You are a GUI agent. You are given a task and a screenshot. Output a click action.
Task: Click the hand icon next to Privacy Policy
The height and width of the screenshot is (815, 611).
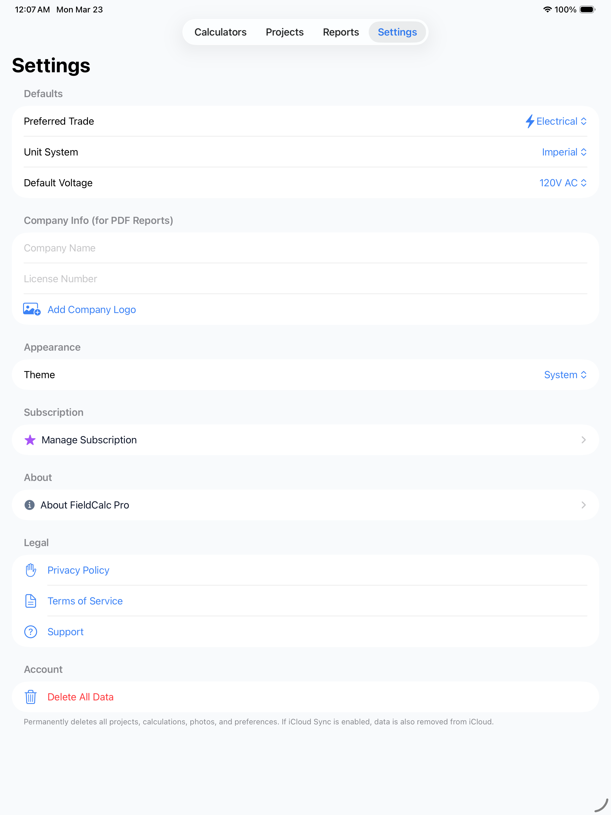(x=30, y=570)
